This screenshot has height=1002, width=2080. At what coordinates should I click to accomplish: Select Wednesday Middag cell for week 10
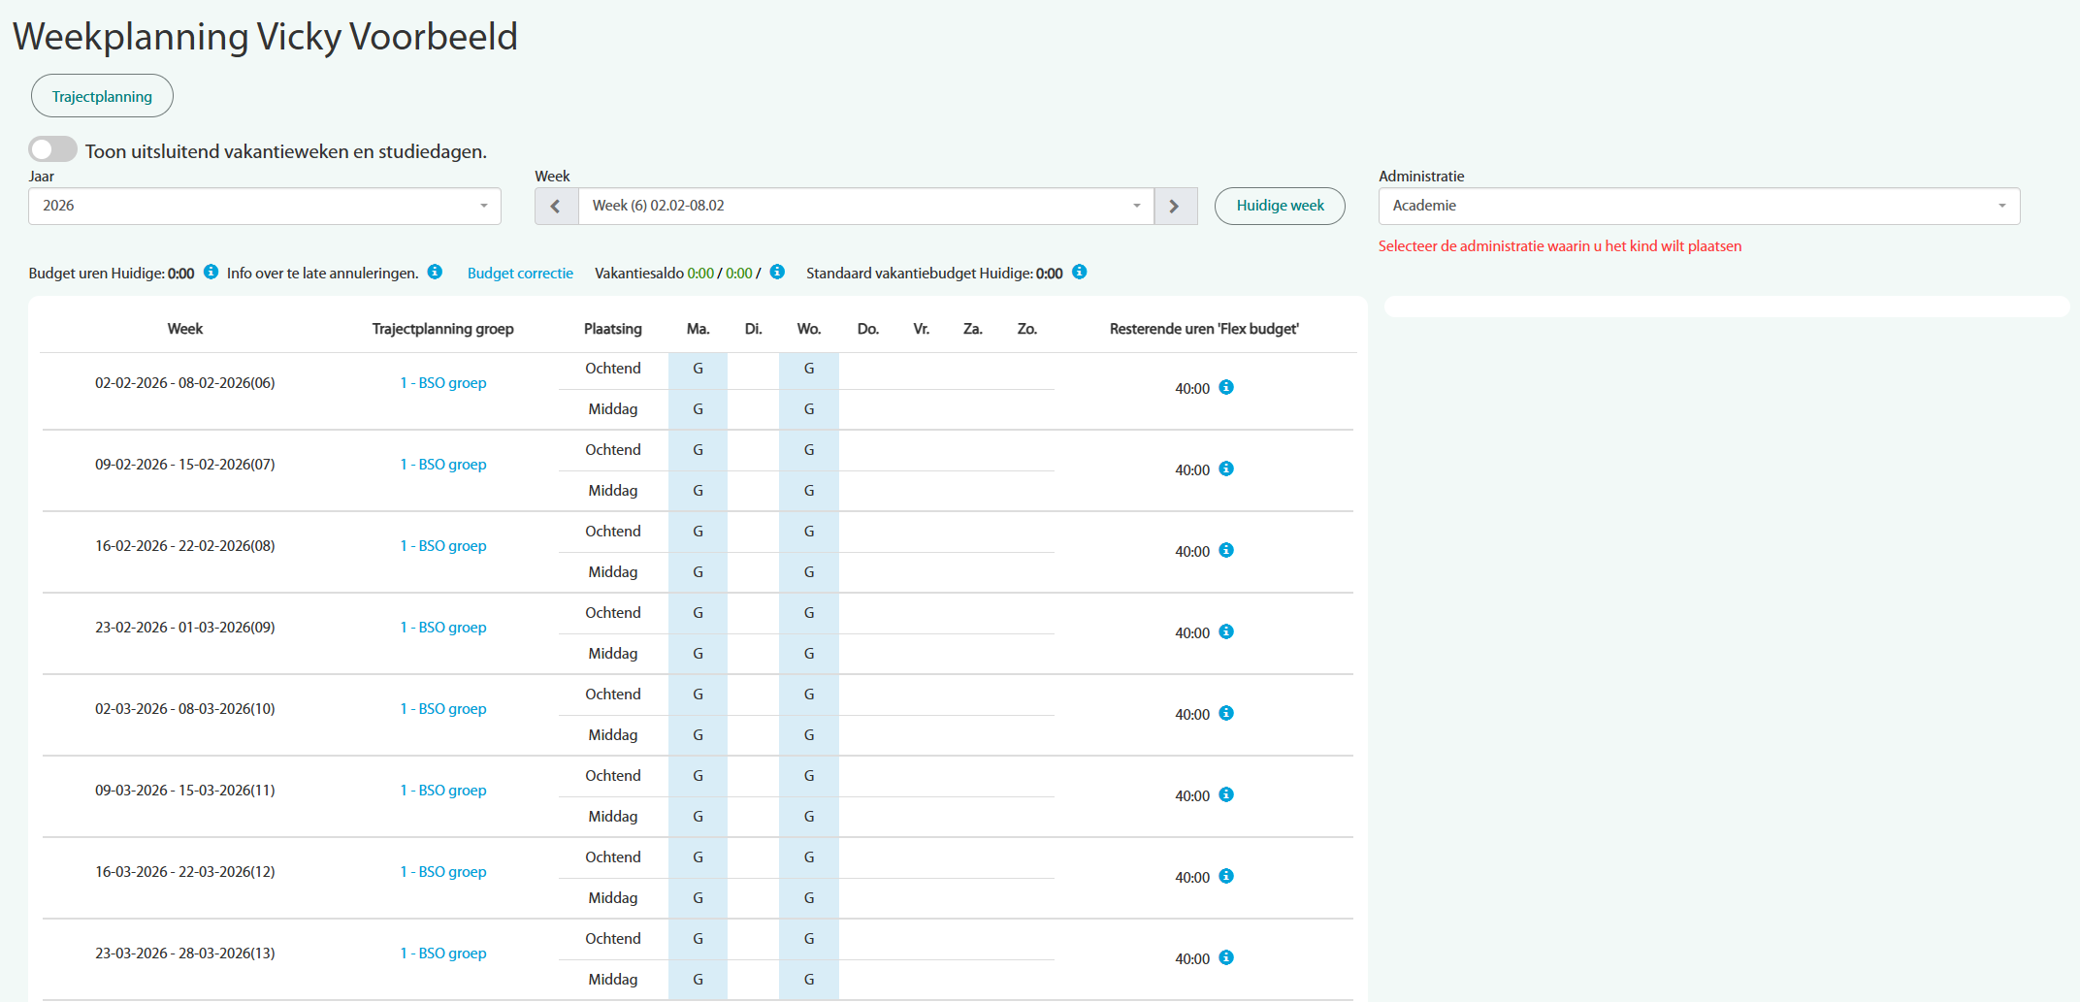[808, 735]
